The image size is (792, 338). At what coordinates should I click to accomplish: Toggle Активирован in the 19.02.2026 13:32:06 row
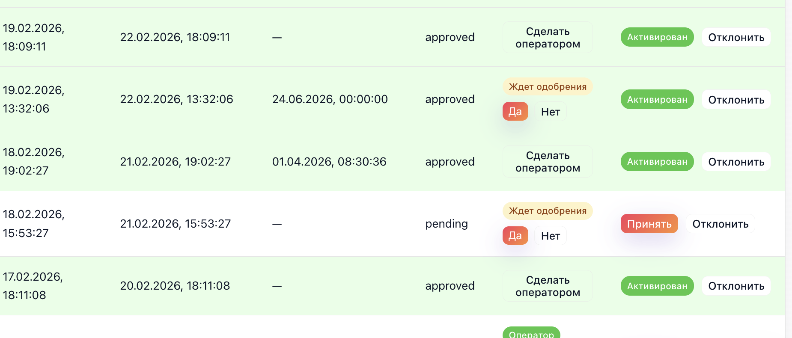click(x=657, y=100)
